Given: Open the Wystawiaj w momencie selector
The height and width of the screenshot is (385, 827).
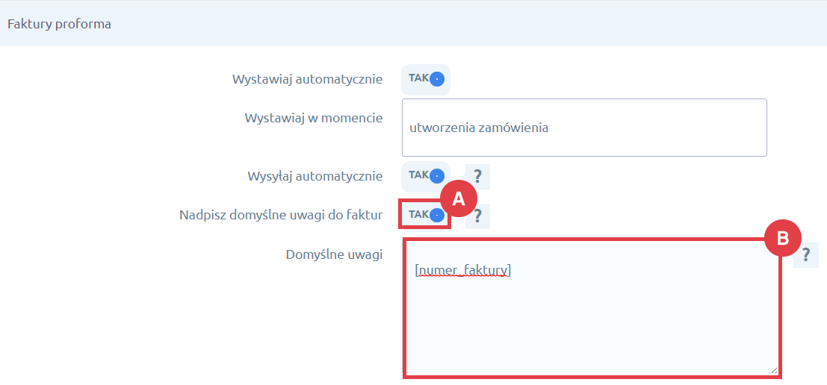Looking at the screenshot, I should point(584,128).
